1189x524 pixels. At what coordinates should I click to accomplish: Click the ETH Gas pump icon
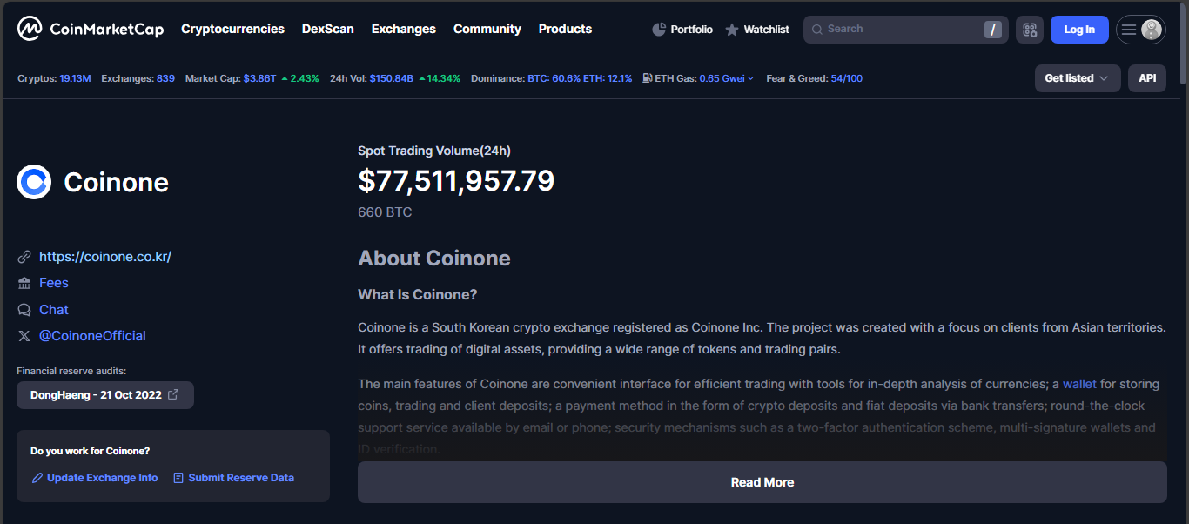point(648,78)
